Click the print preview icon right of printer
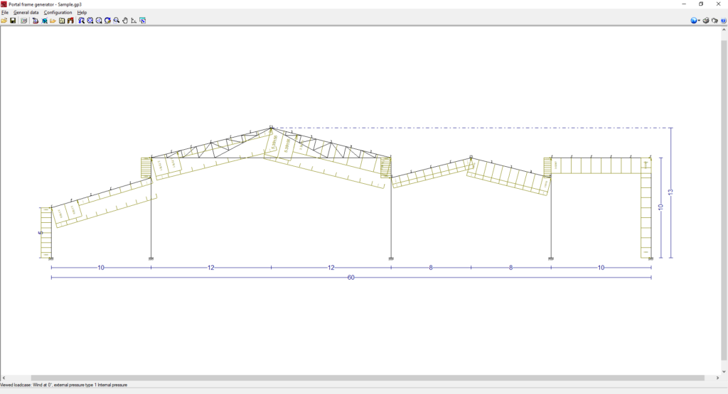Screen dimensions: 728x394 click(714, 21)
